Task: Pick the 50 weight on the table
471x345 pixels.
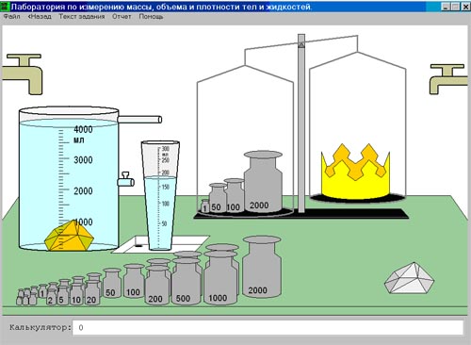Action: [112, 283]
